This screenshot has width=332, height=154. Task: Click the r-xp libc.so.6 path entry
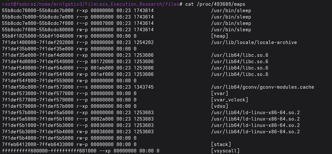click(x=239, y=55)
